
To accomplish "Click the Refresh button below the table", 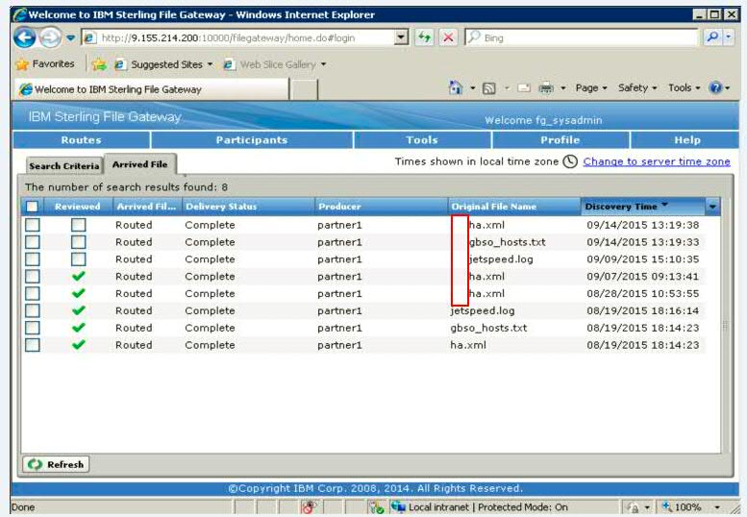I will pos(56,464).
